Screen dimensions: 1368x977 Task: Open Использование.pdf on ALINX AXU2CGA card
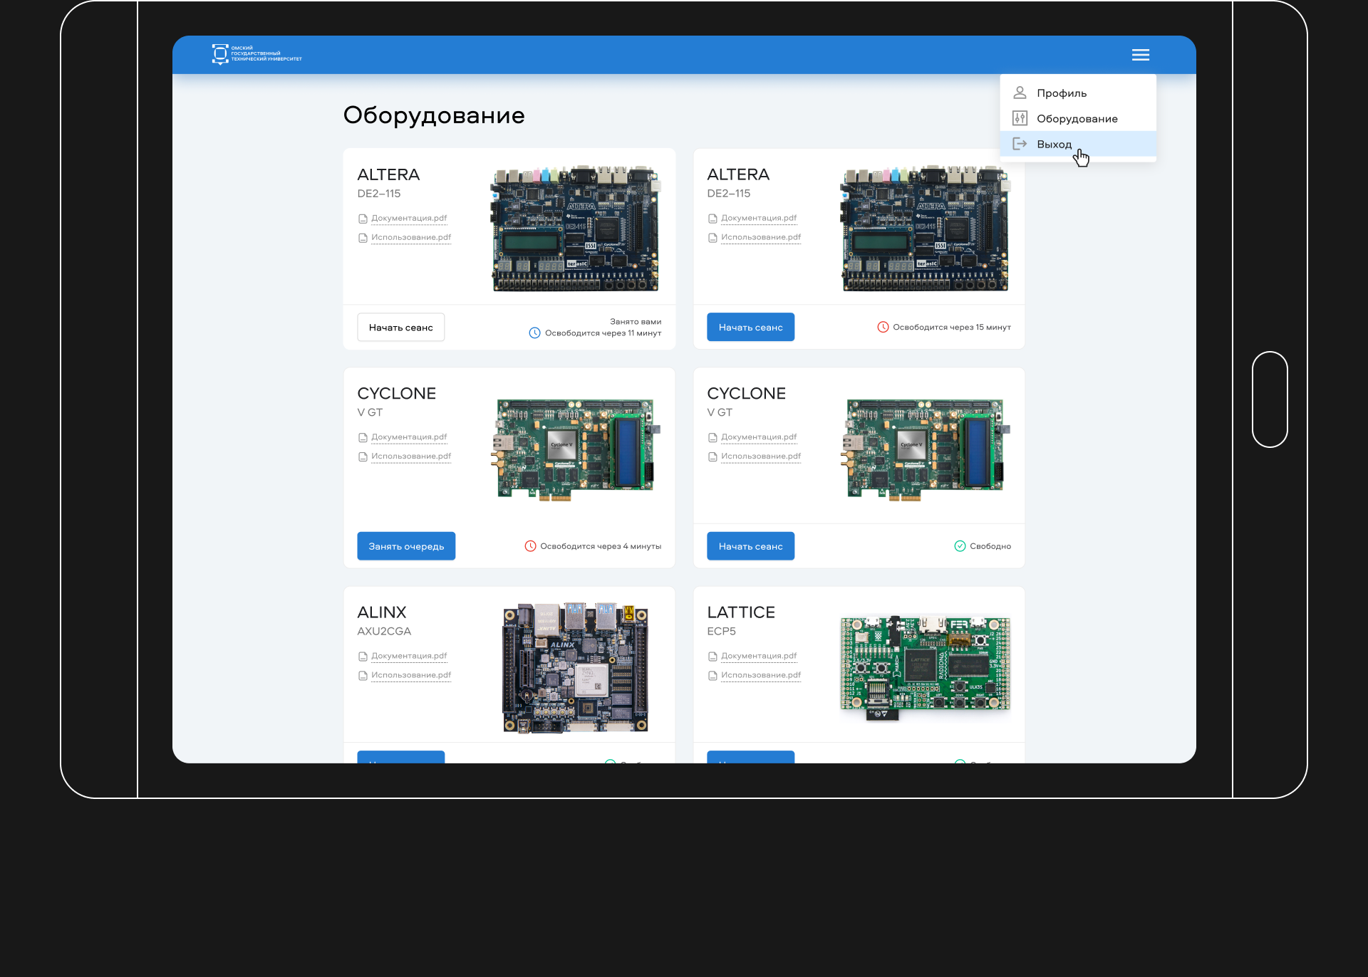click(x=411, y=675)
